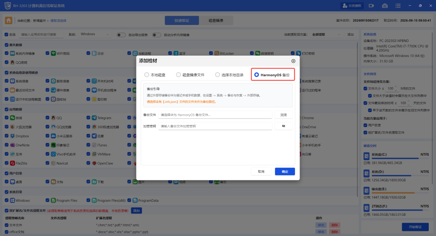Image resolution: width=436 pixels, height=236 pixels.
Task: Click the 输出盘(E:) disk icon
Action: (367, 191)
